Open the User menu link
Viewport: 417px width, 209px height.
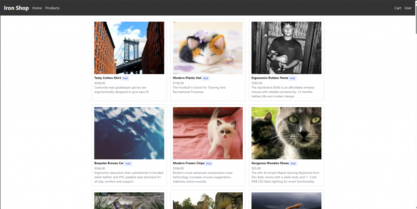(x=408, y=8)
